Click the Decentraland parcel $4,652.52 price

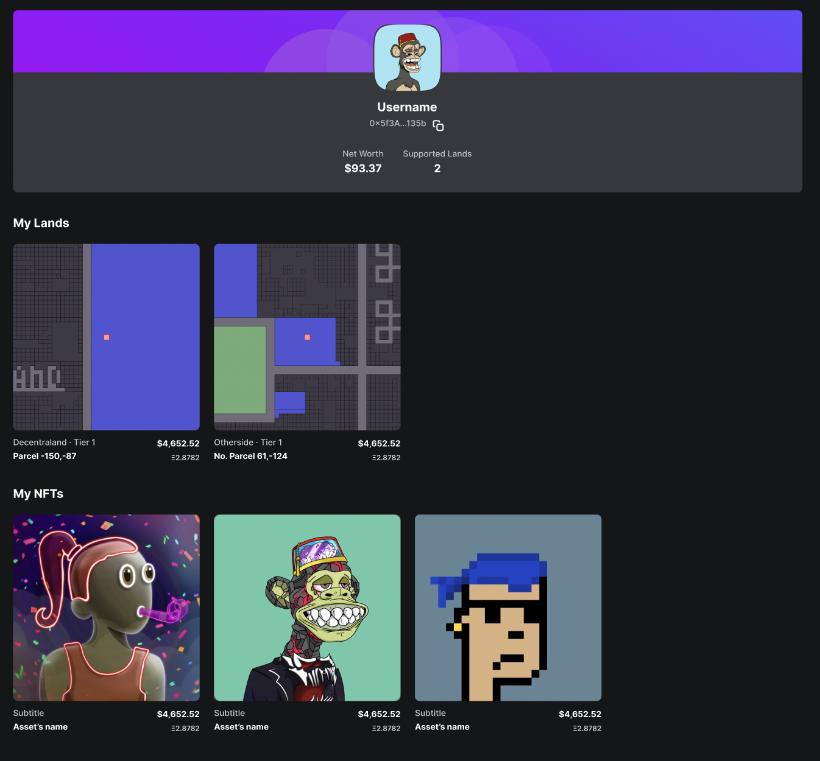178,444
